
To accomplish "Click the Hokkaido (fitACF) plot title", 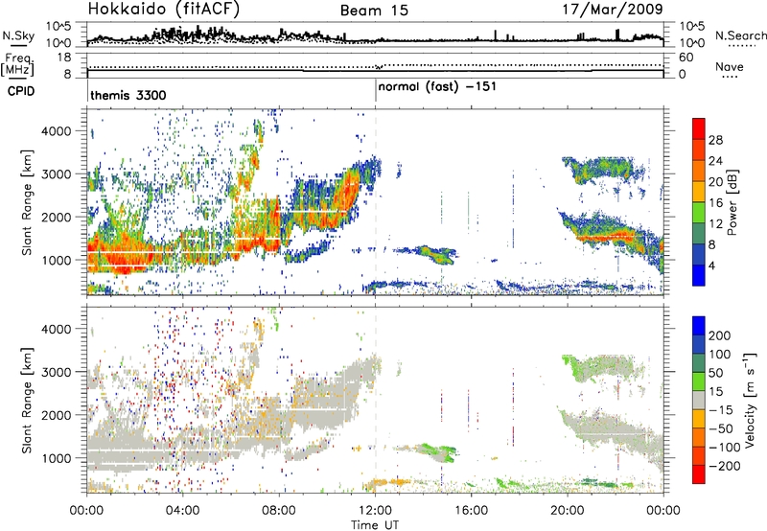I will (164, 9).
